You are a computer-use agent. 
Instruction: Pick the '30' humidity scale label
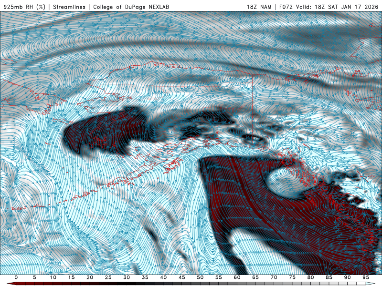(127, 277)
